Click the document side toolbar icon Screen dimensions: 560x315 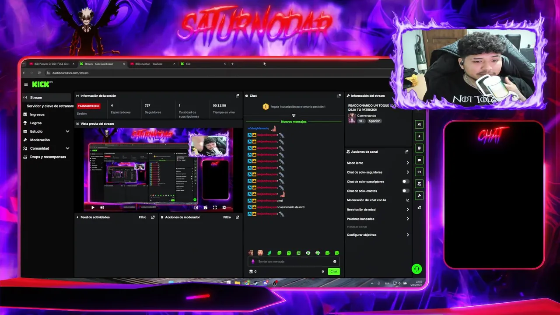click(419, 148)
